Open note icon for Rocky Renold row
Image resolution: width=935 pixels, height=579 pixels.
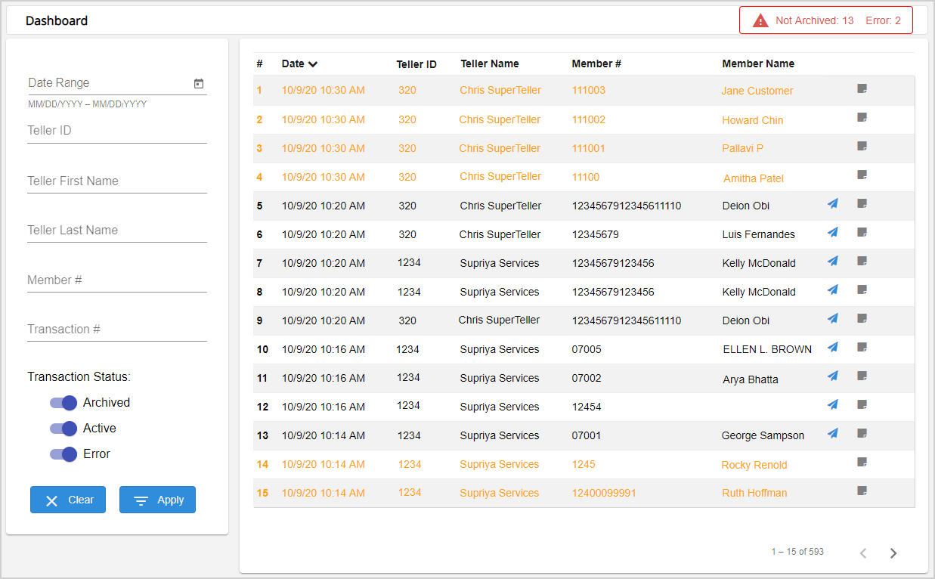[862, 463]
